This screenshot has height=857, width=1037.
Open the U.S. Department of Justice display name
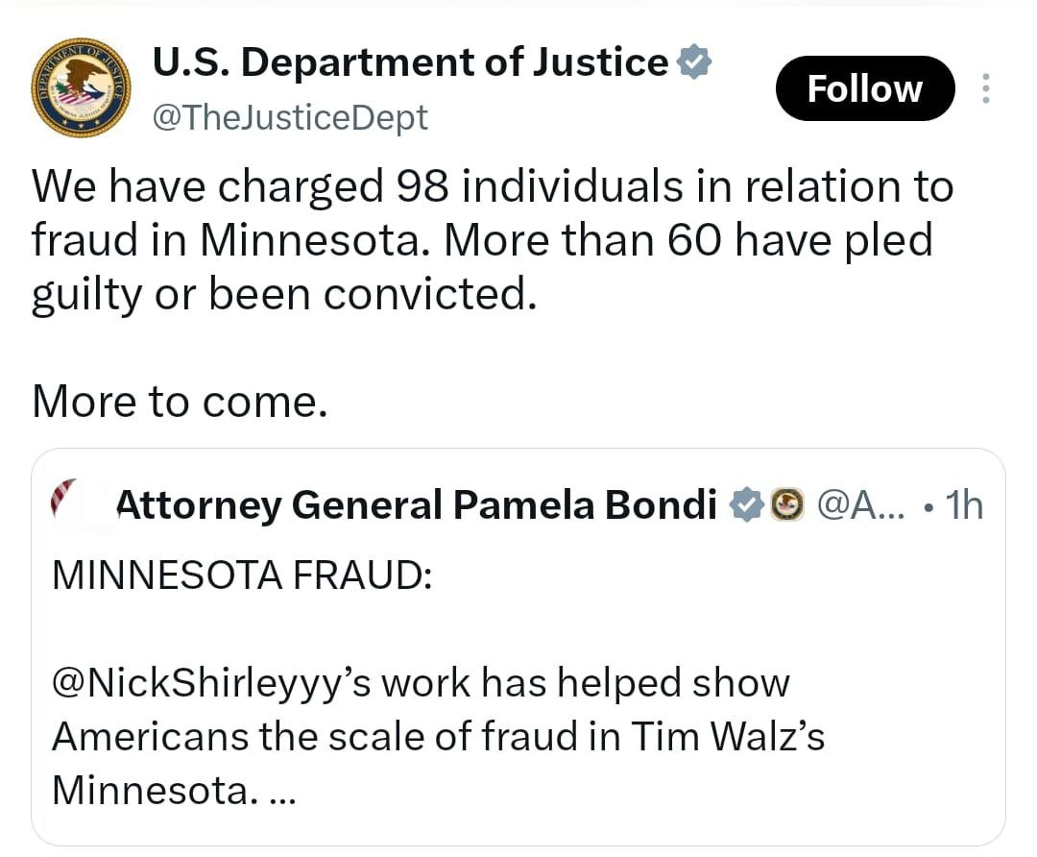pyautogui.click(x=410, y=62)
